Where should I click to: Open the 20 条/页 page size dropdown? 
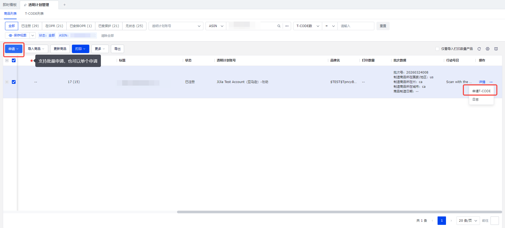[x=468, y=221]
